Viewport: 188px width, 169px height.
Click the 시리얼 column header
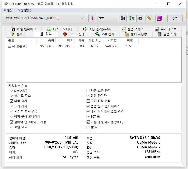[x=112, y=41]
